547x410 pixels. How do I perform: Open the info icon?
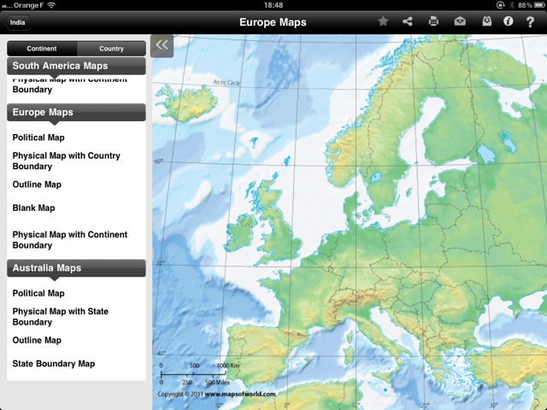click(x=509, y=21)
